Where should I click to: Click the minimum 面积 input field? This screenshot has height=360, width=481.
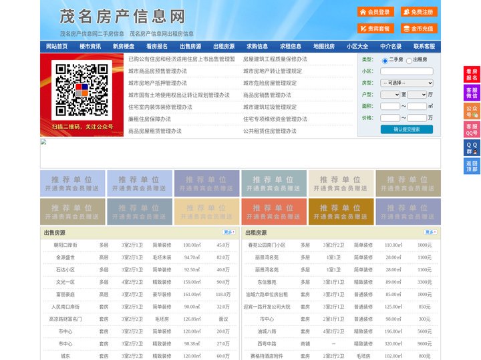pos(390,106)
